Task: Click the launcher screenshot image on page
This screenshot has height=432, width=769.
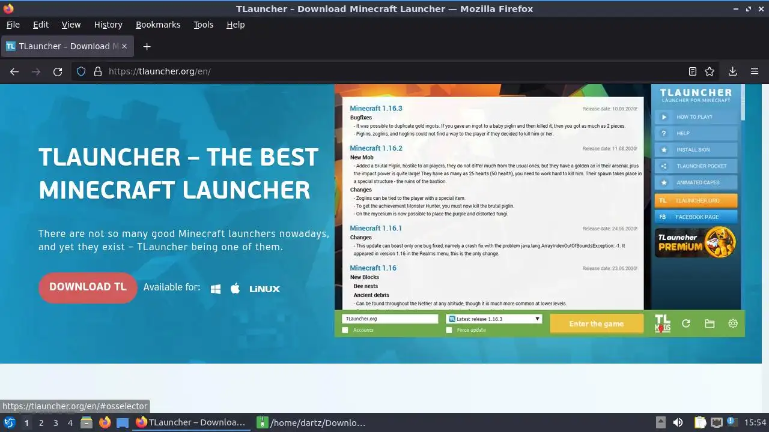Action: point(540,210)
